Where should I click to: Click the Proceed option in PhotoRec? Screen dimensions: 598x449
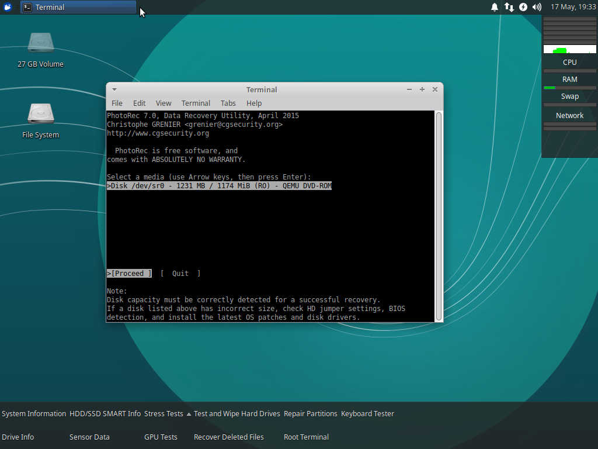129,274
